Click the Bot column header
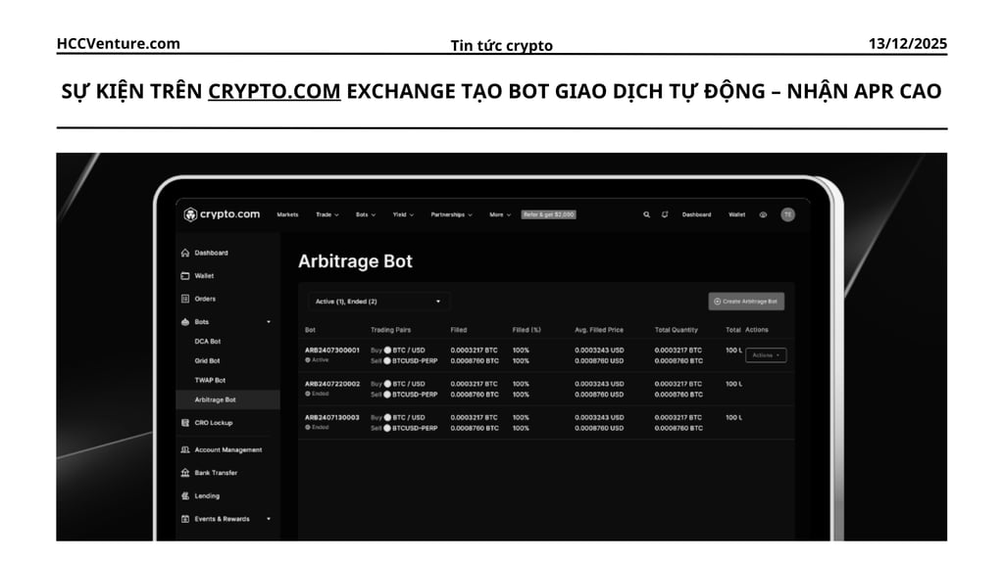 point(310,330)
